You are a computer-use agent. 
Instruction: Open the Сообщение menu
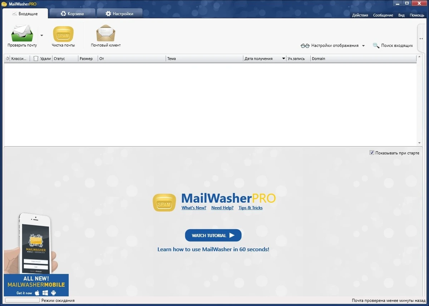click(383, 15)
